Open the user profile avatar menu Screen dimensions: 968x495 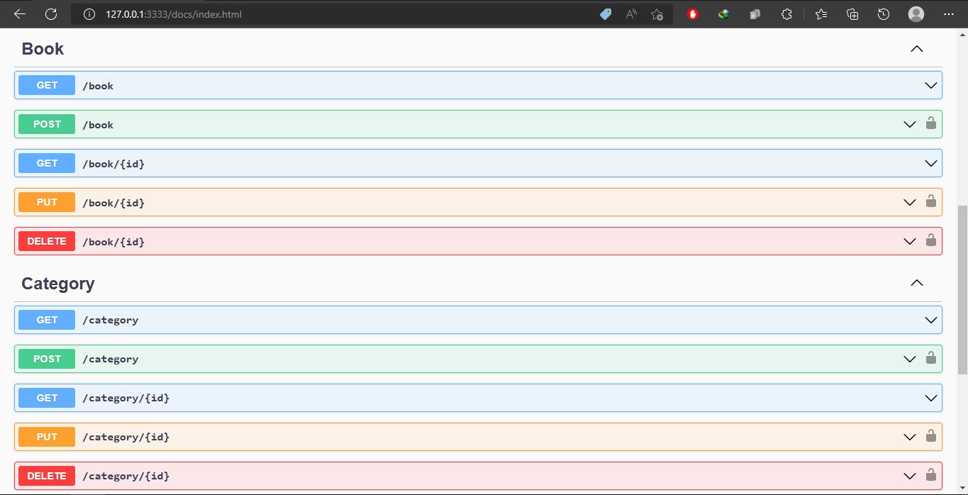[x=916, y=14]
